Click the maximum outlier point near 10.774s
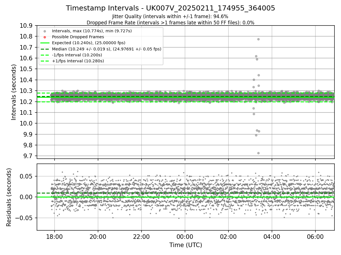The height and width of the screenshot is (255, 341). click(x=258, y=39)
